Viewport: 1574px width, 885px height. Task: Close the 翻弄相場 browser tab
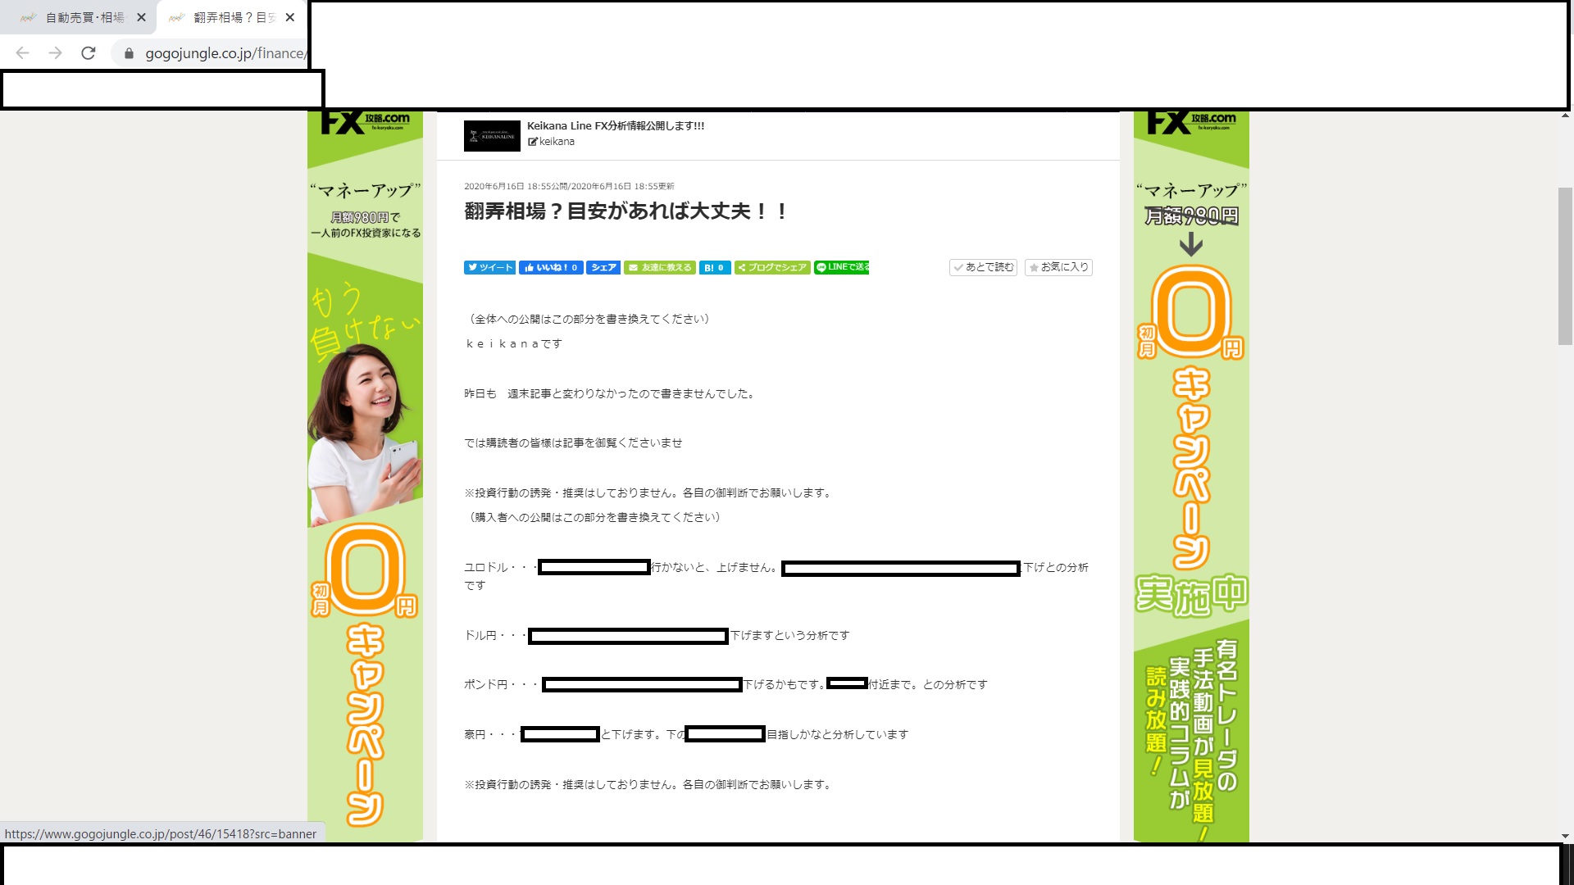tap(289, 17)
